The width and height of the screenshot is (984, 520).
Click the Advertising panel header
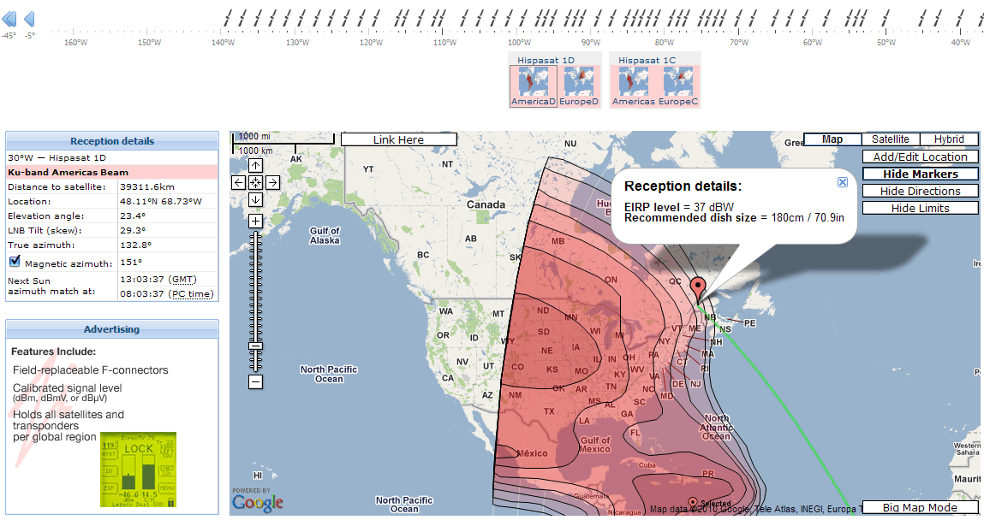click(112, 329)
